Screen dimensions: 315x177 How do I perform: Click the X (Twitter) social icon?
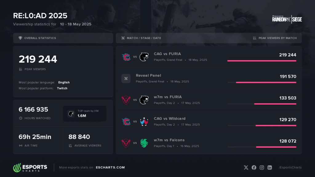(246, 167)
